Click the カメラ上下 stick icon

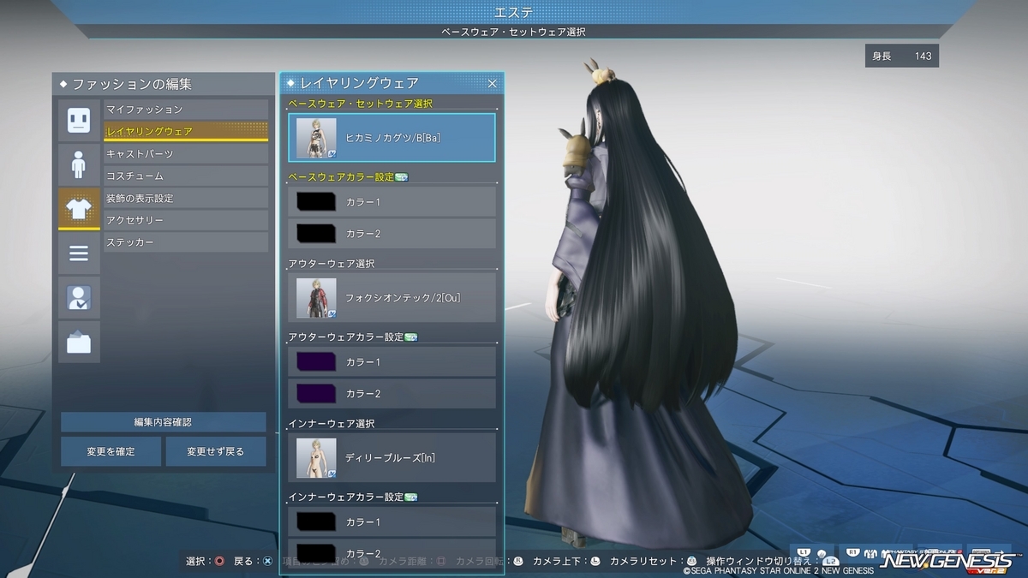pyautogui.click(x=595, y=562)
